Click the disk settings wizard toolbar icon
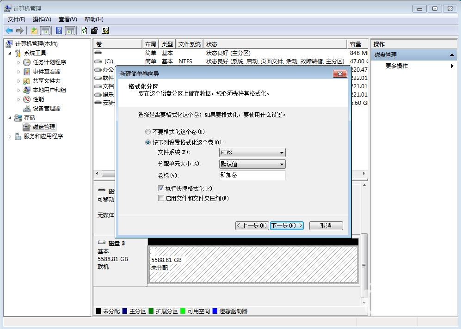Screen dimensions: 461x329 [x=105, y=30]
